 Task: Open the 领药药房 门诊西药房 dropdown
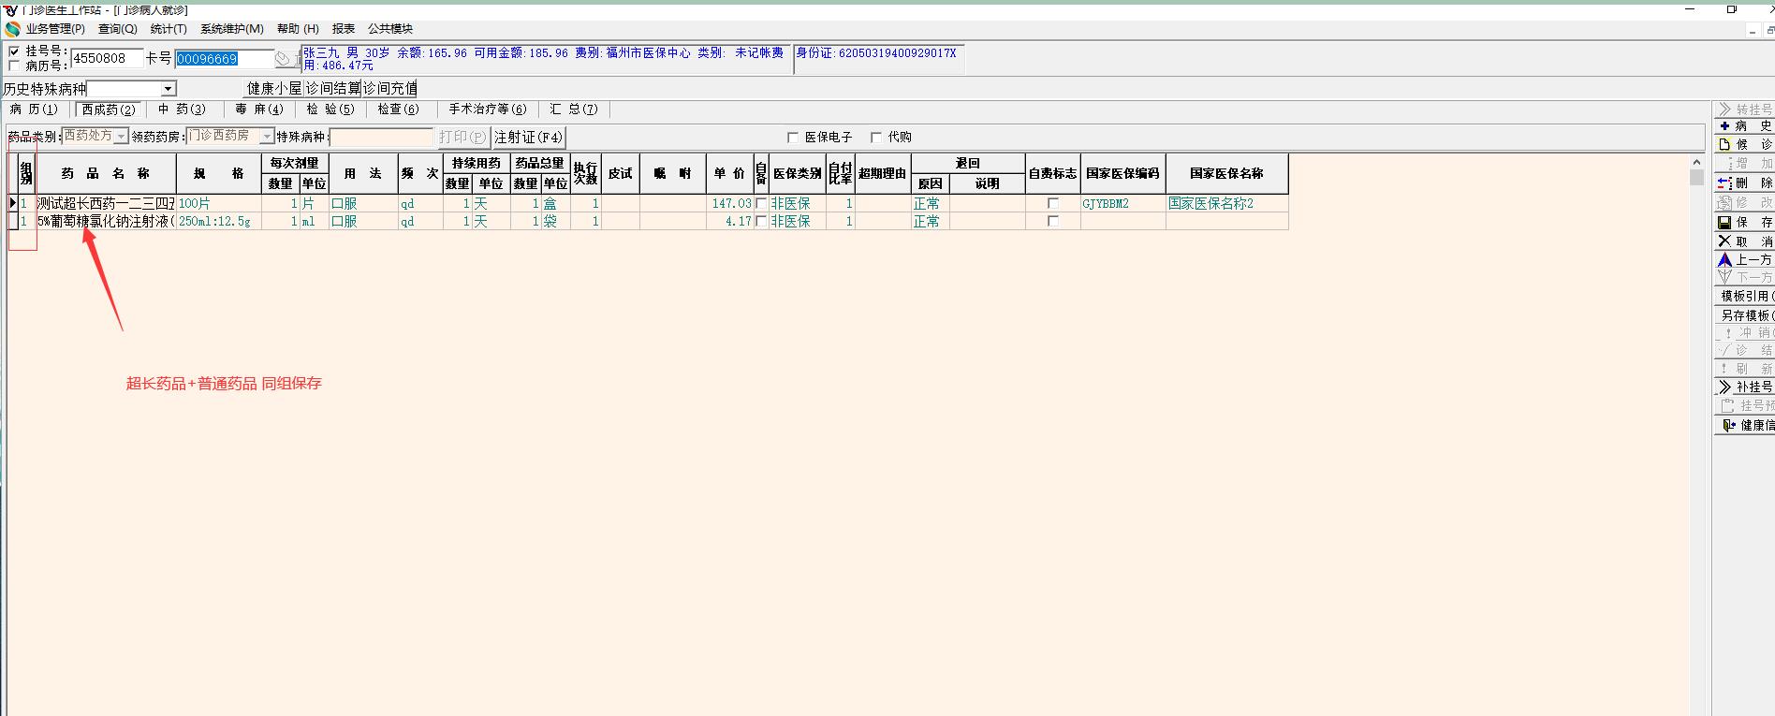tap(267, 137)
